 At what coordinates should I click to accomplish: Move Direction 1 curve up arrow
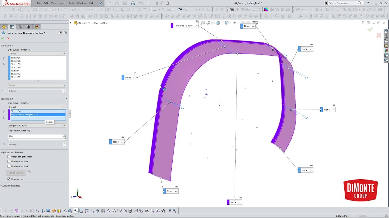4,58
